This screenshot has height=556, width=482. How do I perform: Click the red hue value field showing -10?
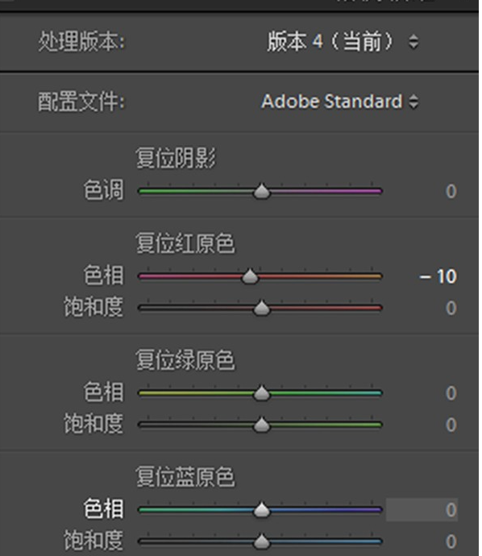point(438,276)
